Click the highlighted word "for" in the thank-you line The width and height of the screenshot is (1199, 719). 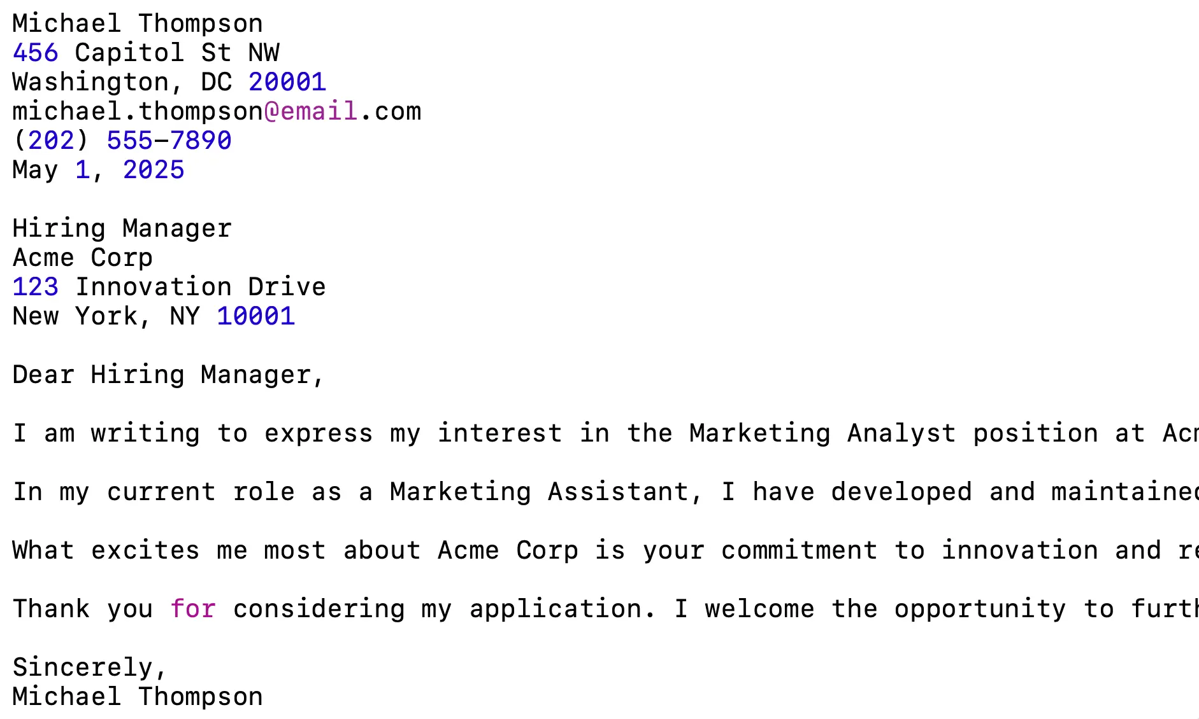tap(193, 609)
